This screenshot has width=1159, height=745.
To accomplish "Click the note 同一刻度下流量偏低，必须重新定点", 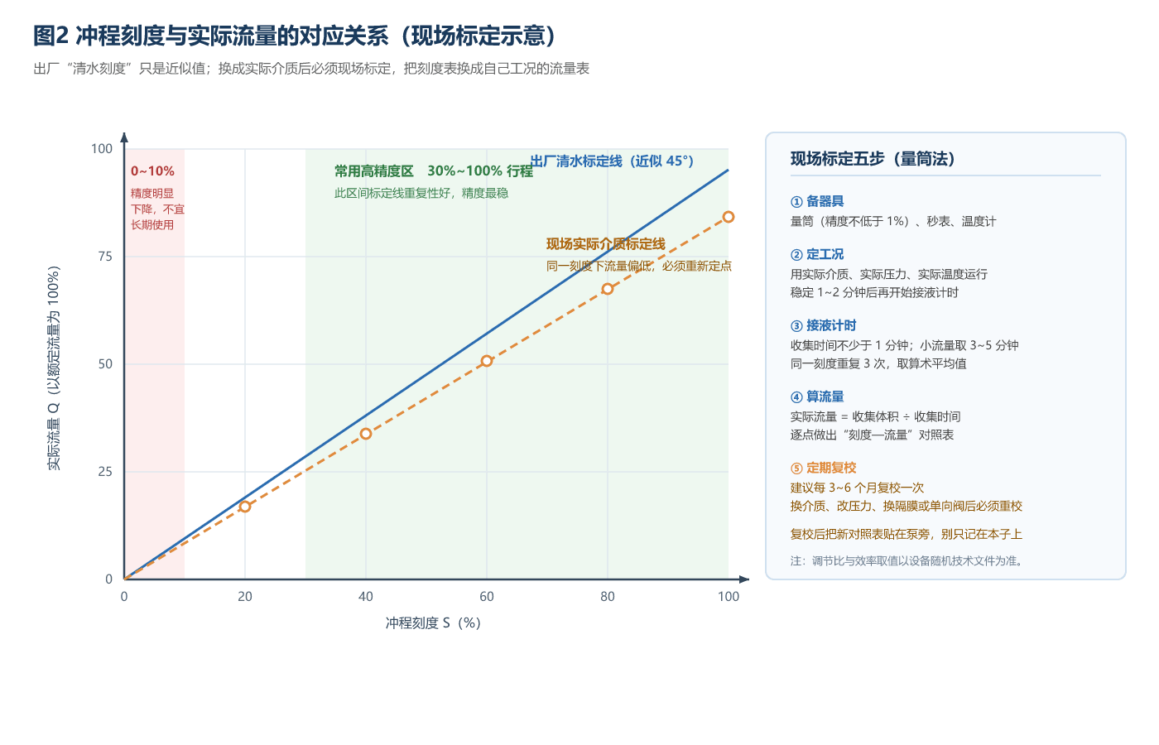I will [x=639, y=266].
